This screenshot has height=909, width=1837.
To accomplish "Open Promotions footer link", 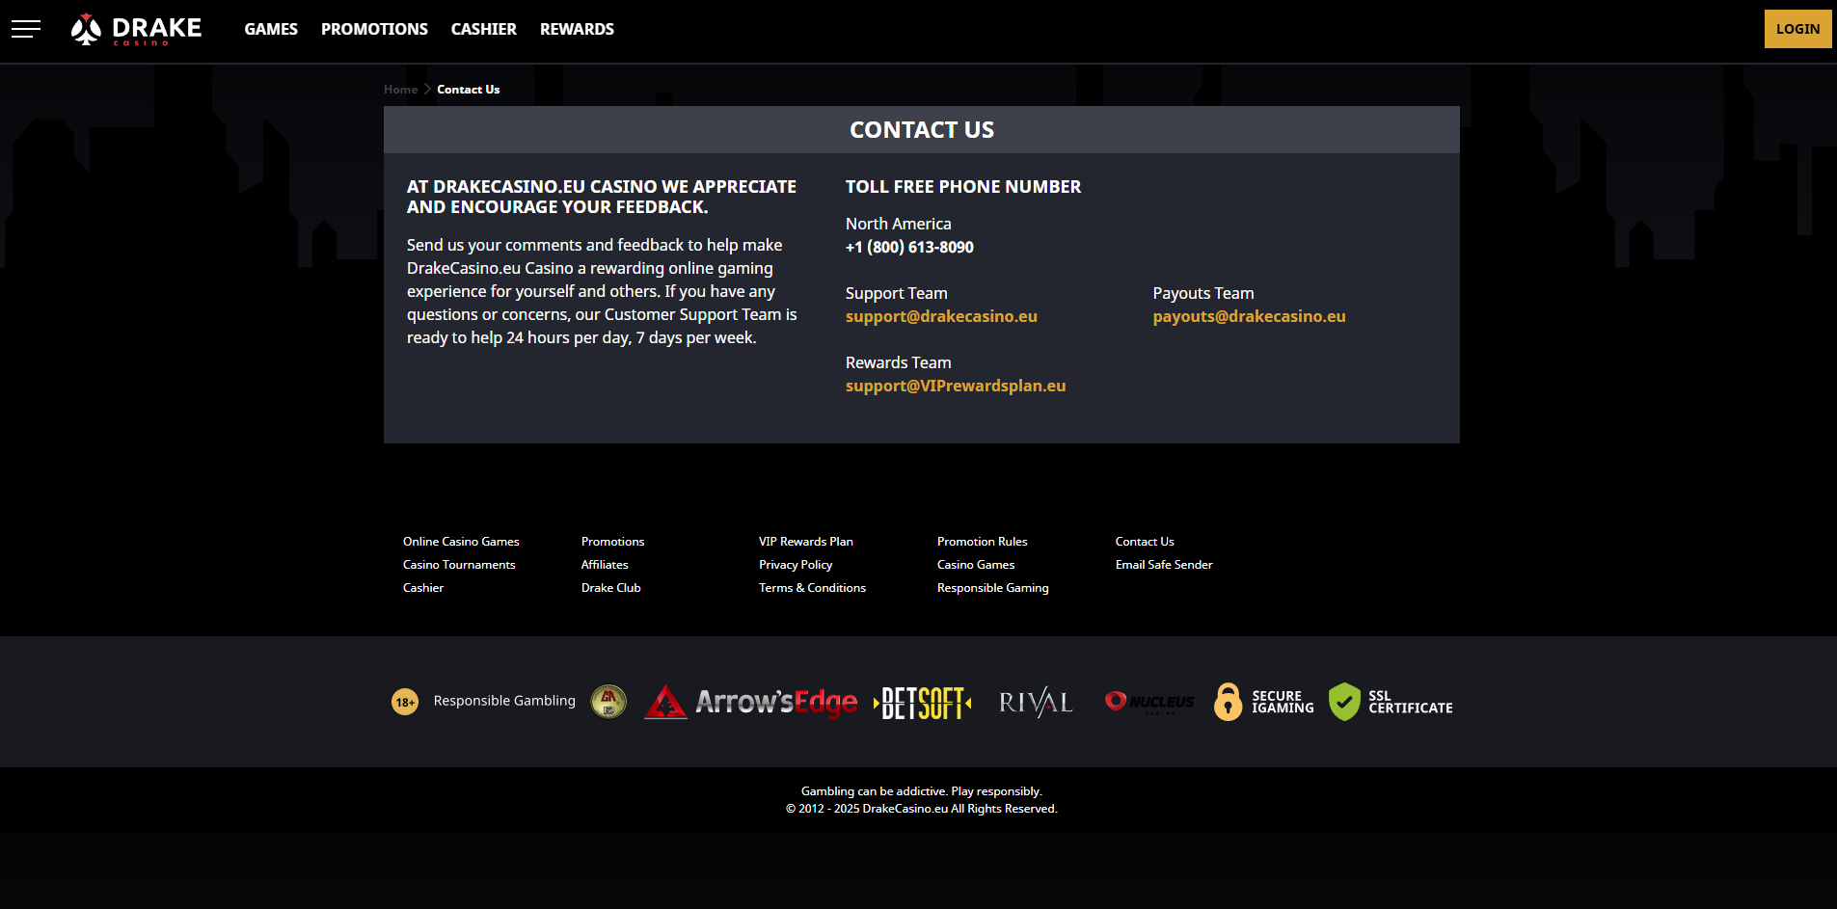I will tap(612, 542).
